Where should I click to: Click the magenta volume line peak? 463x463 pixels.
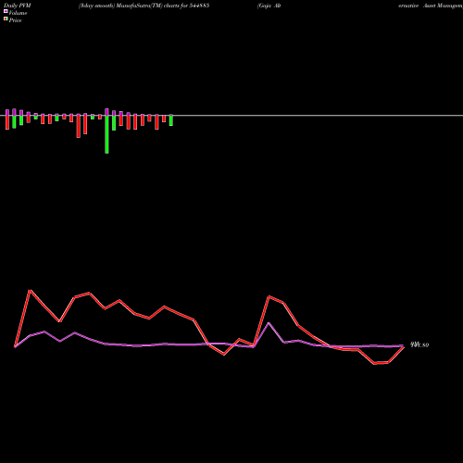[x=269, y=323]
